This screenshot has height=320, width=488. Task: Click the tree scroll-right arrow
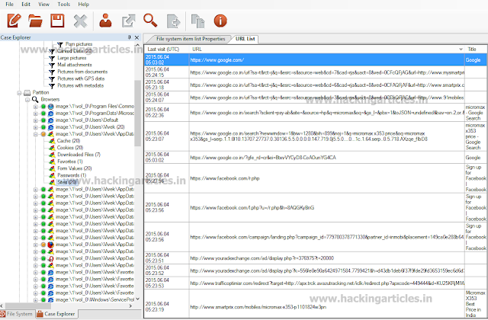click(x=130, y=306)
